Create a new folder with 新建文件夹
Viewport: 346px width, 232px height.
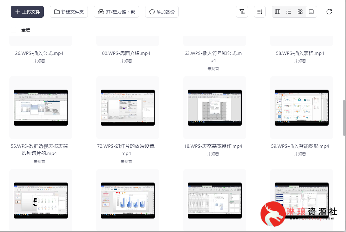point(69,12)
